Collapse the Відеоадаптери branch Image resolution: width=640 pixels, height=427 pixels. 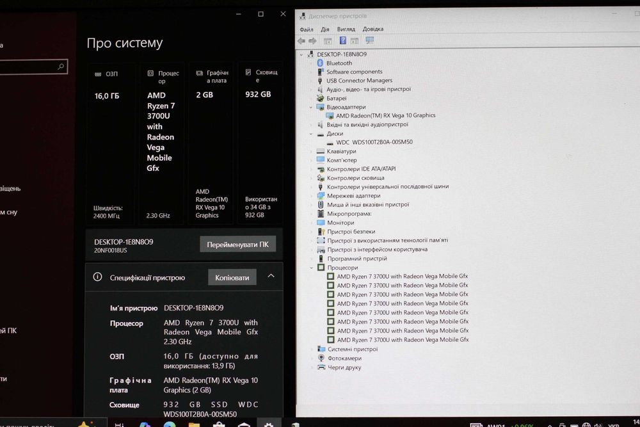coord(311,108)
